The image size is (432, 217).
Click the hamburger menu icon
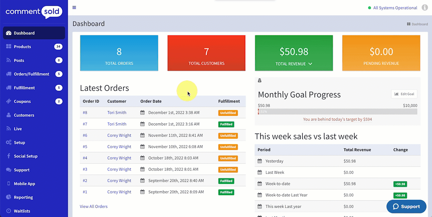(74, 8)
